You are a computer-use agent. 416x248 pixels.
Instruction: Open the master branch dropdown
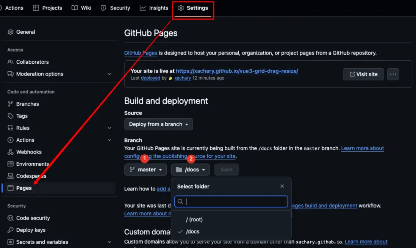tap(145, 170)
